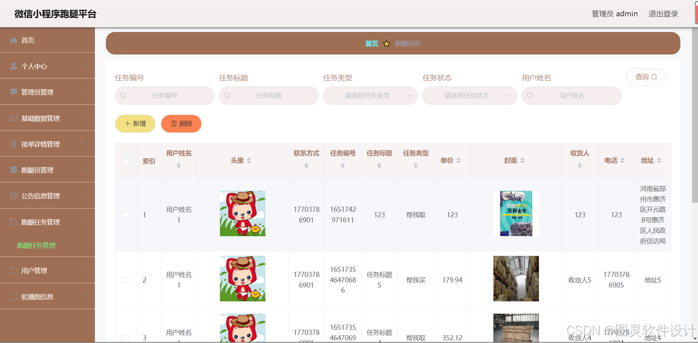Image resolution: width=698 pixels, height=343 pixels.
Task: Sort by 用户姓名 column arrows
Action: tap(178, 165)
